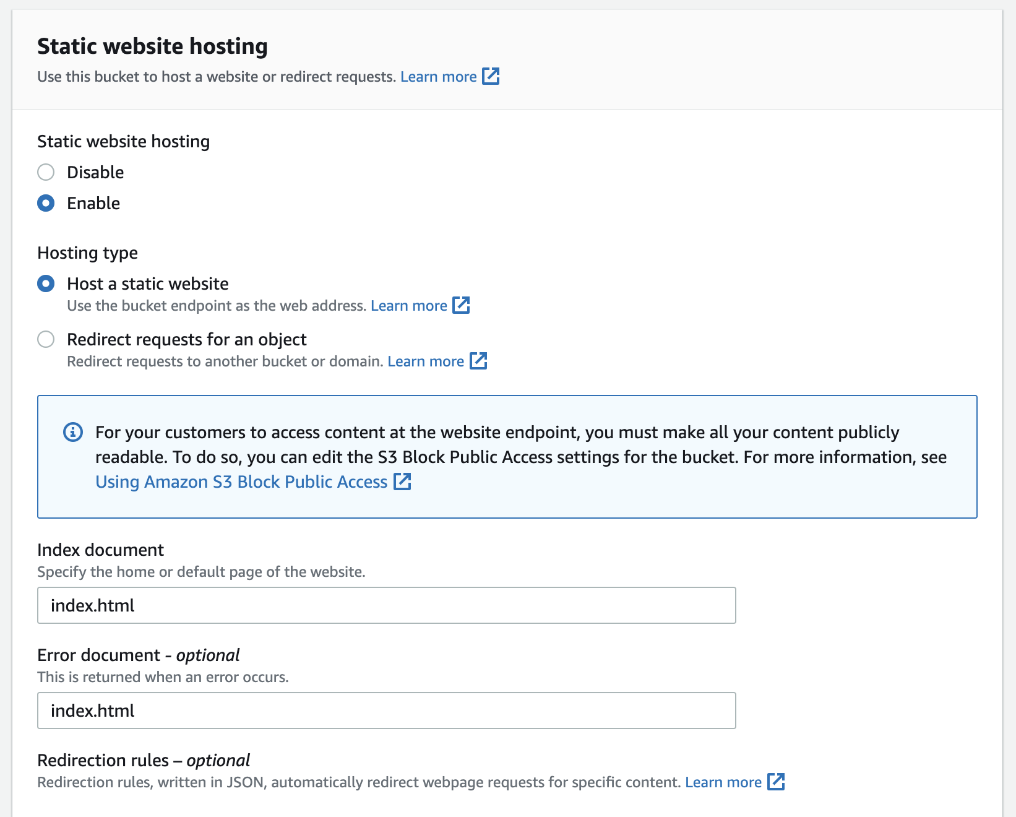Open Learn more about redirecting requests
This screenshot has width=1016, height=817.
pyautogui.click(x=426, y=361)
